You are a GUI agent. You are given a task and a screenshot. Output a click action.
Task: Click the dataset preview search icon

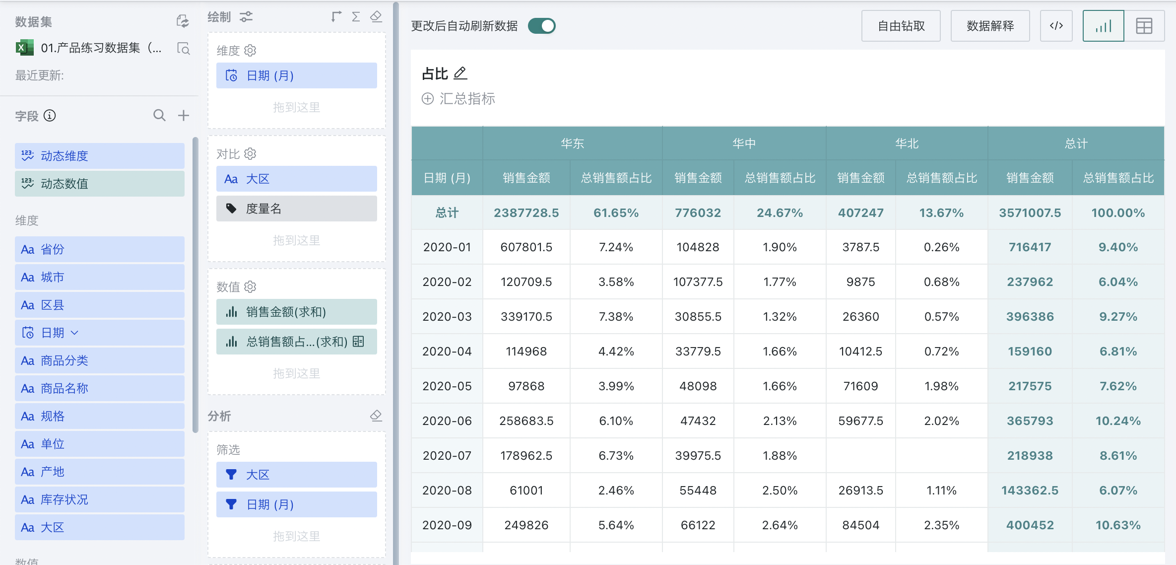183,48
